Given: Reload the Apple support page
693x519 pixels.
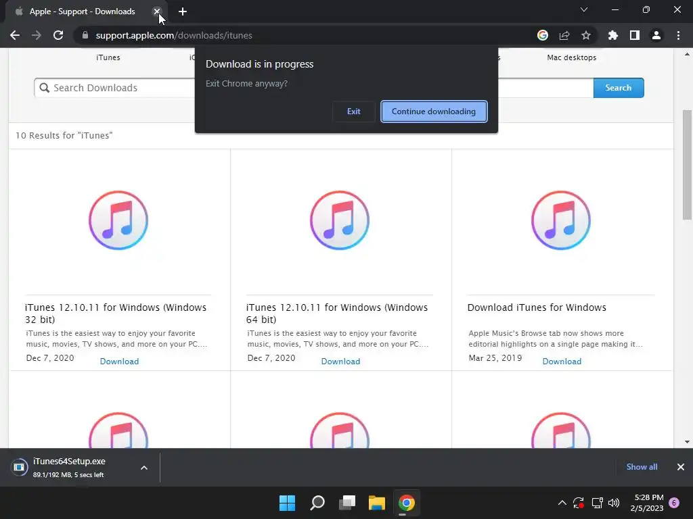Looking at the screenshot, I should click(58, 35).
